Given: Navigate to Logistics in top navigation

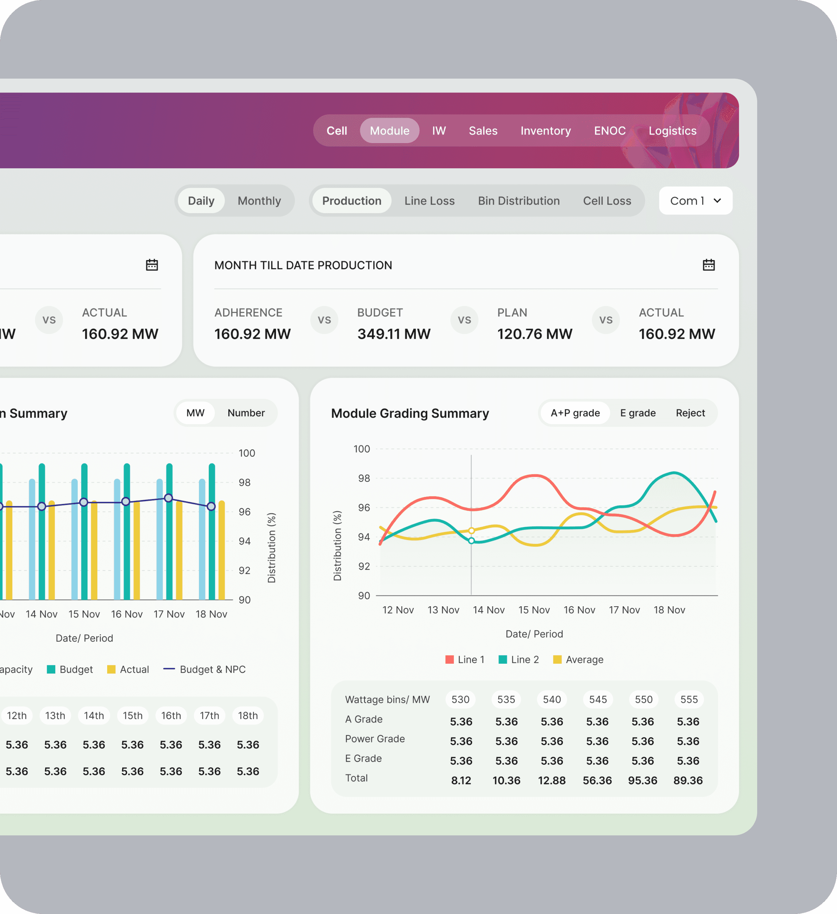Looking at the screenshot, I should [672, 131].
